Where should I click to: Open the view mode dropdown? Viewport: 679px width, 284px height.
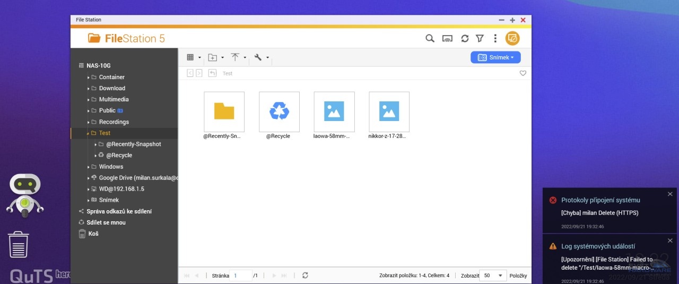coord(194,57)
